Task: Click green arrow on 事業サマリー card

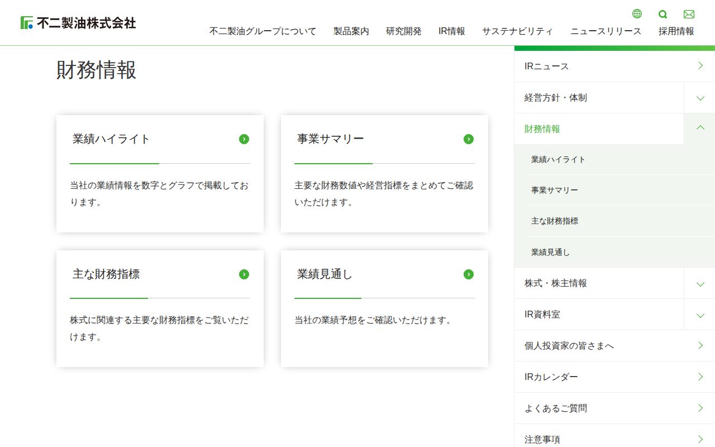Action: coord(469,139)
